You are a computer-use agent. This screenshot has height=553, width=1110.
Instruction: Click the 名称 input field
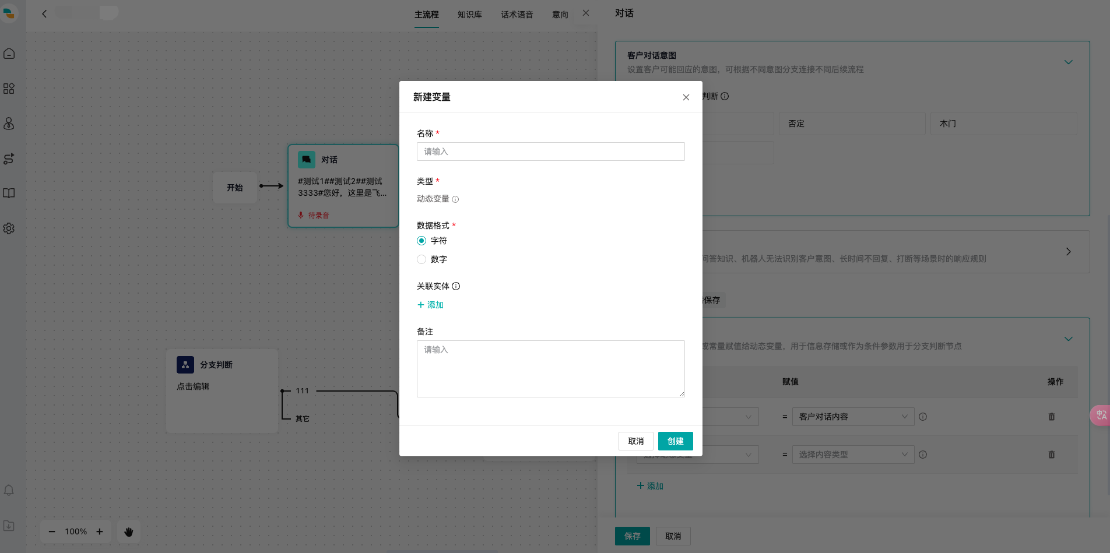tap(551, 152)
